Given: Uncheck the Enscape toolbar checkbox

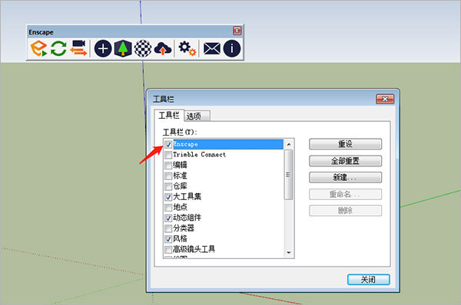Looking at the screenshot, I should pyautogui.click(x=168, y=144).
